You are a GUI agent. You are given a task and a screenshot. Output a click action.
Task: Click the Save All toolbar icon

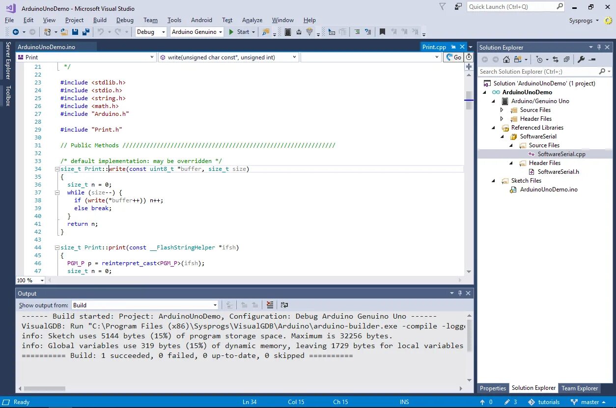86,32
